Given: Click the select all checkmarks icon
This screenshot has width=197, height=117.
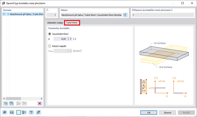Looking at the screenshot, I should click(x=19, y=104).
